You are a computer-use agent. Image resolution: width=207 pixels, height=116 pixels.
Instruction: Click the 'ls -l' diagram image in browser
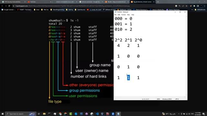point(81,61)
